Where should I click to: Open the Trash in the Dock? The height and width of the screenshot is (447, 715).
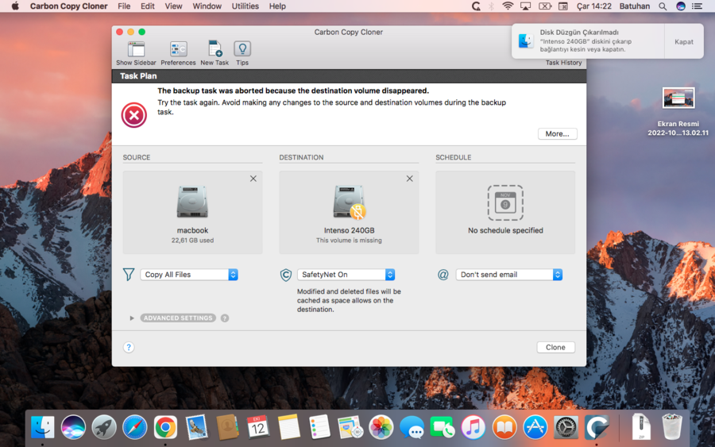click(x=671, y=426)
